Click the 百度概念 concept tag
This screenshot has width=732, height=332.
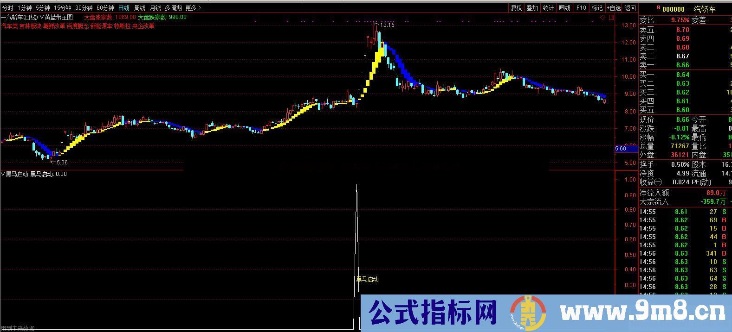[x=78, y=26]
